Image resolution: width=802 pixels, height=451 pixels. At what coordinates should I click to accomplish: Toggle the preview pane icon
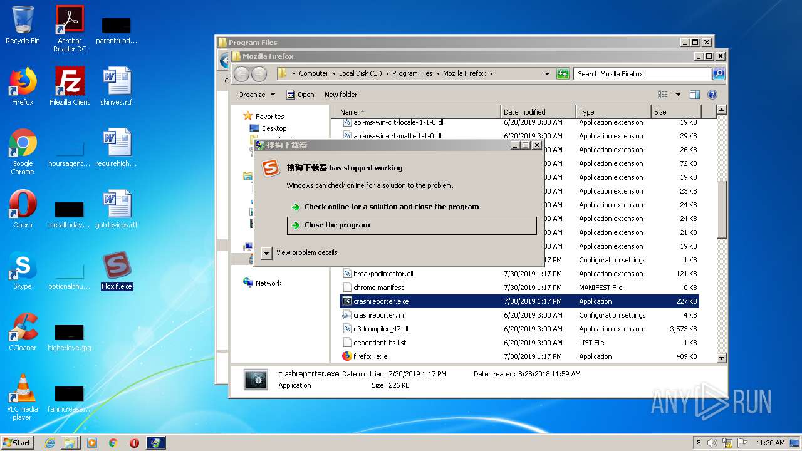pos(694,95)
